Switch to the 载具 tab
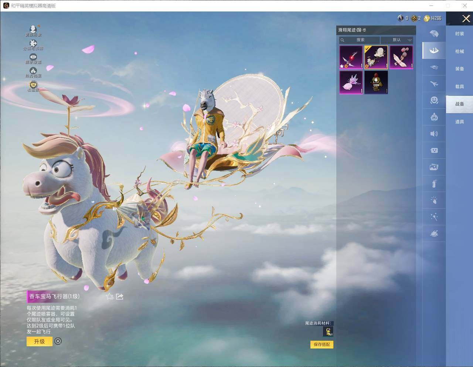 (x=459, y=87)
